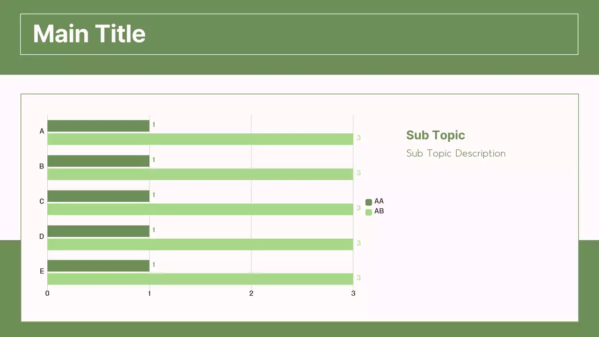Click the Sub Topic Description text
Image resolution: width=599 pixels, height=337 pixels.
tap(455, 154)
